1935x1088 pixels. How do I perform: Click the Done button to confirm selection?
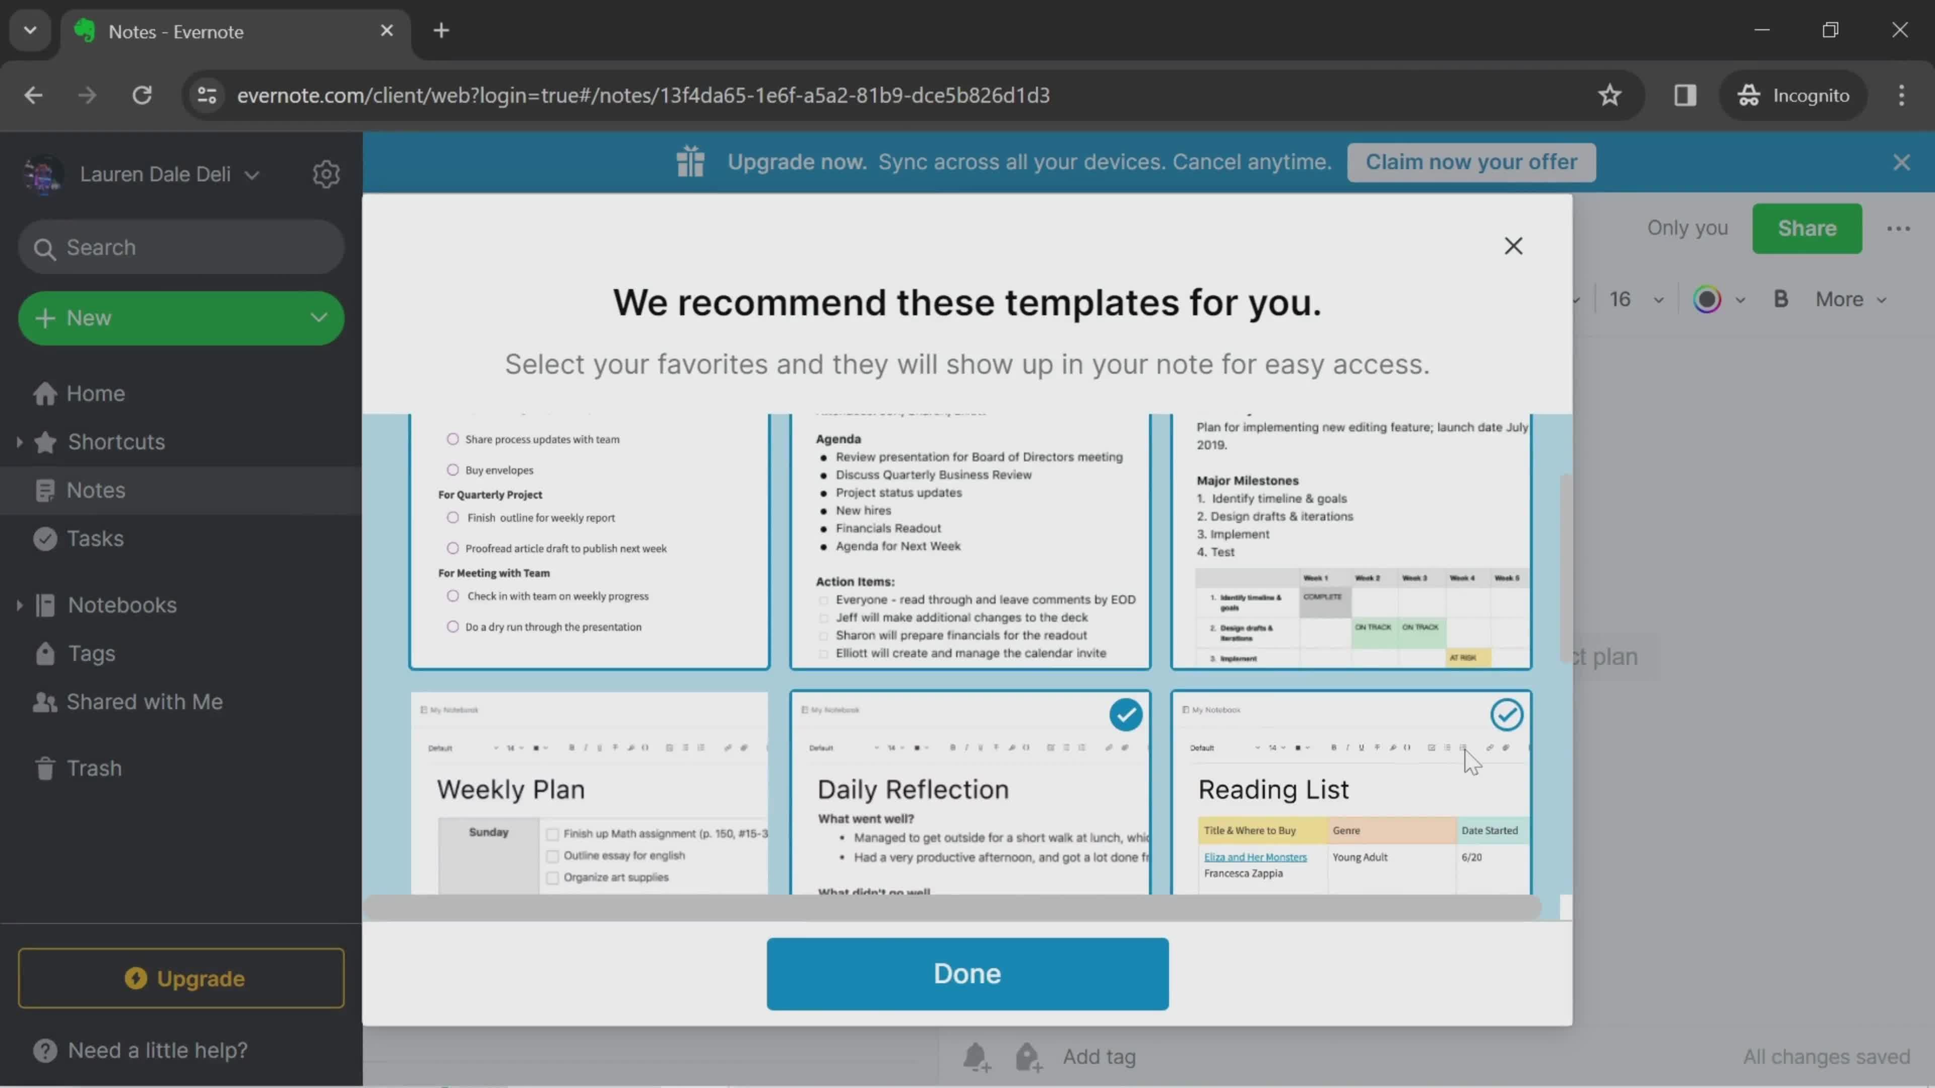[967, 974]
